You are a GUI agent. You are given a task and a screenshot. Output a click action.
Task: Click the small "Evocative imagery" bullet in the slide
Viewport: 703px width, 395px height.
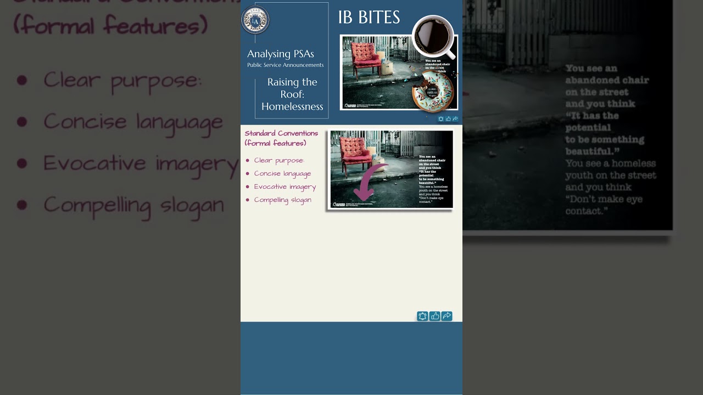point(285,187)
